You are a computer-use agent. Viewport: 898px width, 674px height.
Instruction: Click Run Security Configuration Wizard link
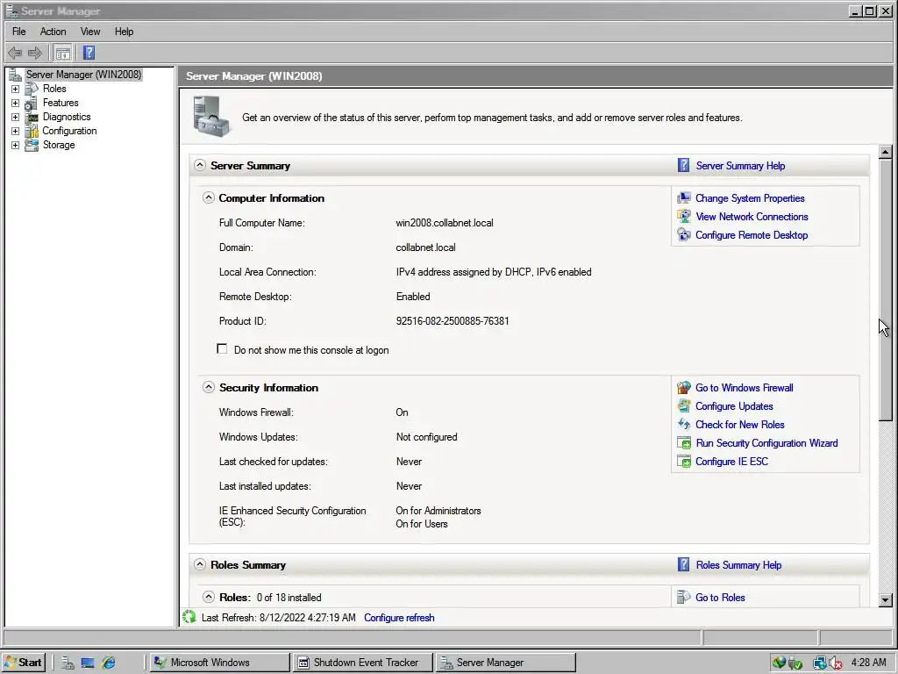(766, 443)
